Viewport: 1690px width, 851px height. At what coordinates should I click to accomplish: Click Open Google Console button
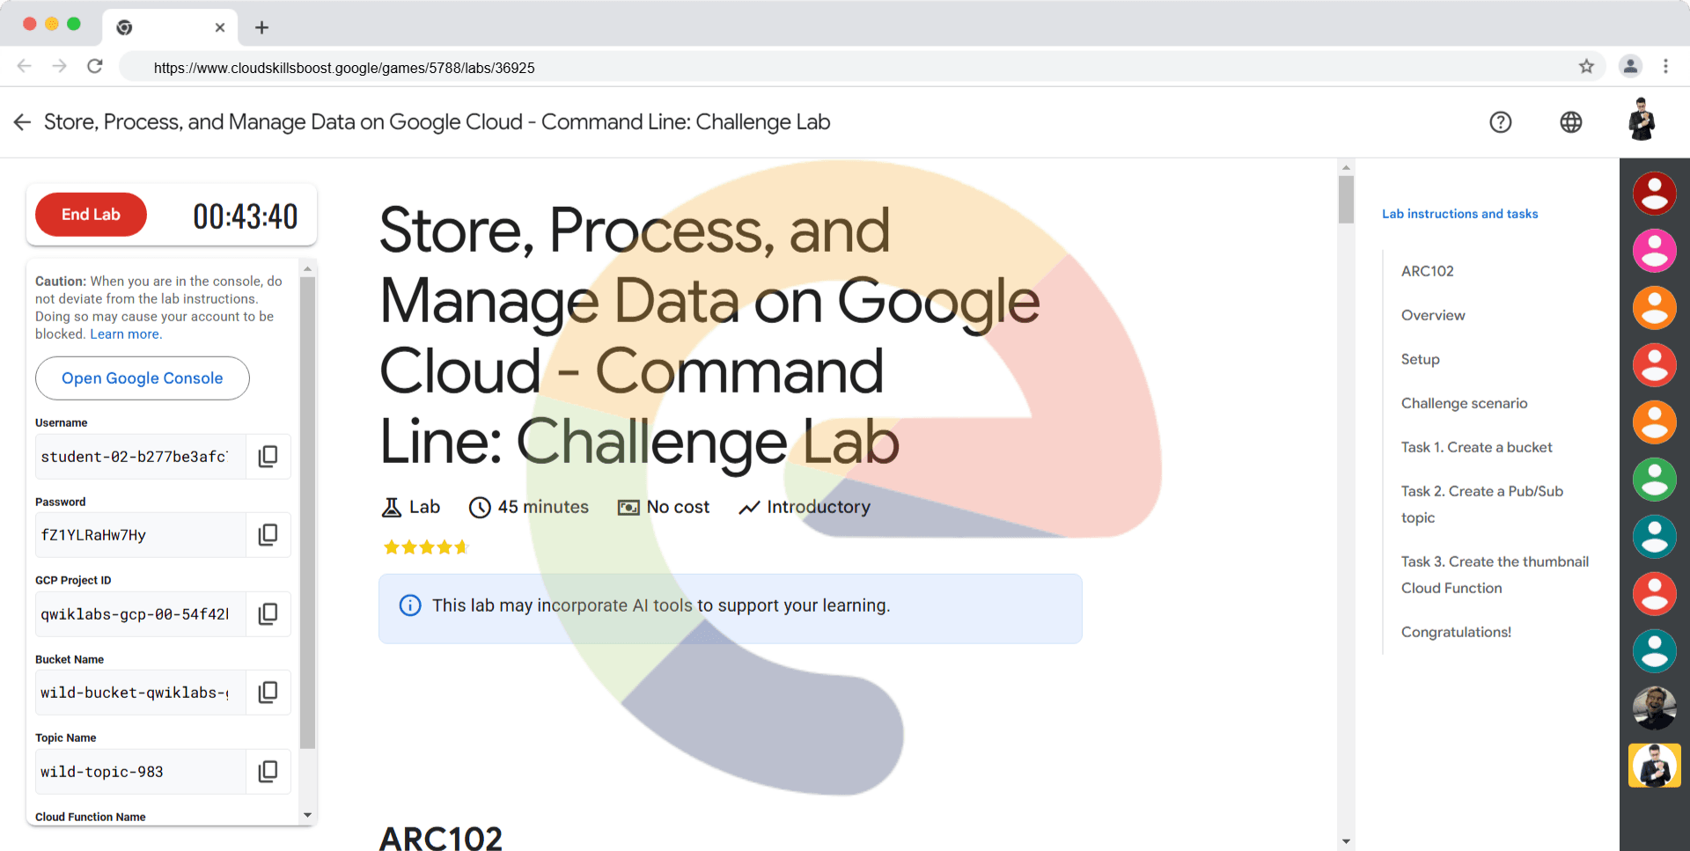pos(143,378)
